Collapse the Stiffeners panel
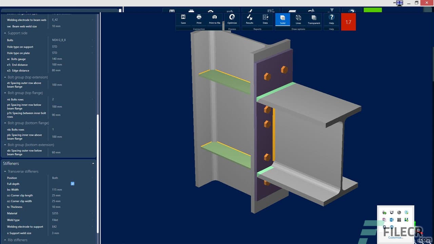This screenshot has height=244, width=434. click(93, 163)
